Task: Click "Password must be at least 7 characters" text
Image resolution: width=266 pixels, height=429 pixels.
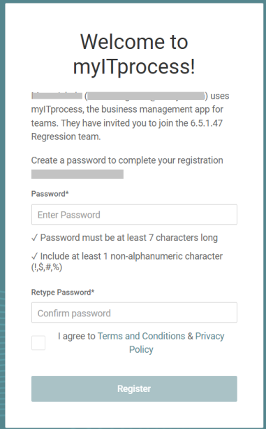Action: (x=129, y=238)
